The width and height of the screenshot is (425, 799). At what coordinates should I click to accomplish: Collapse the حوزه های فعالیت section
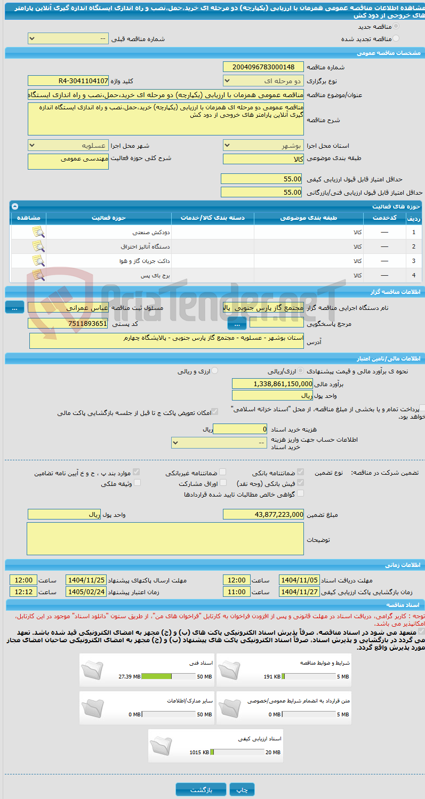(15, 206)
